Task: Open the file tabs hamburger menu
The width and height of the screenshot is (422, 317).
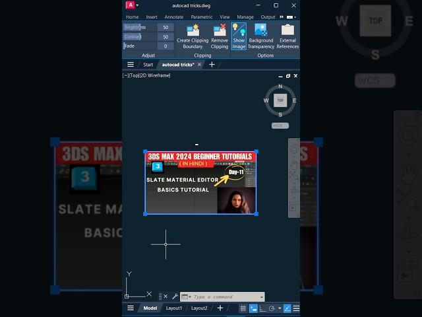Action: point(131,65)
